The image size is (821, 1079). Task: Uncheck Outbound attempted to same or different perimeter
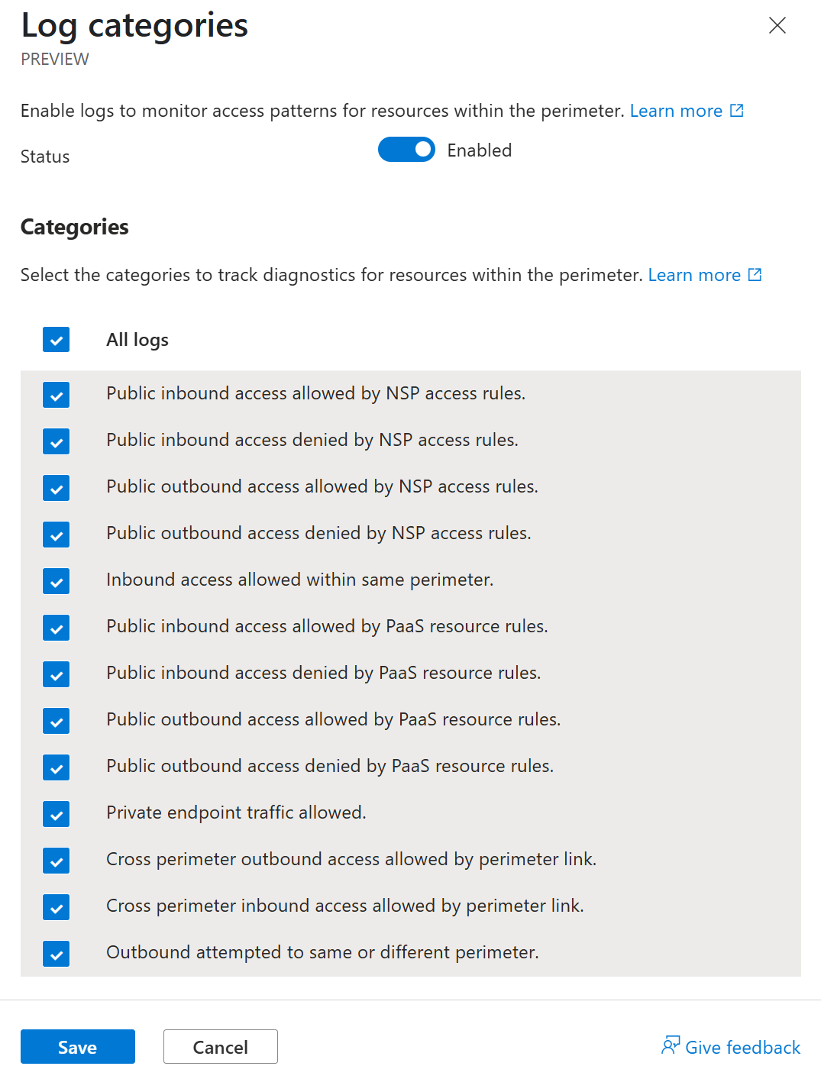[57, 954]
